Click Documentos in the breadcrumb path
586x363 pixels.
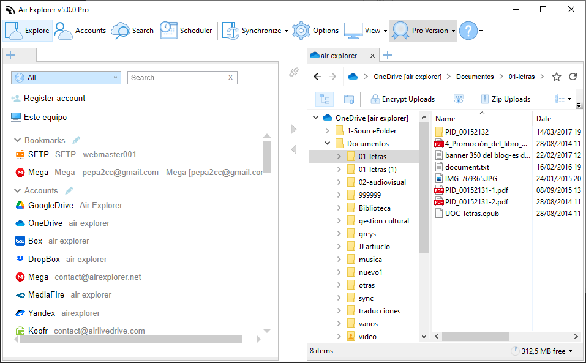tap(475, 77)
